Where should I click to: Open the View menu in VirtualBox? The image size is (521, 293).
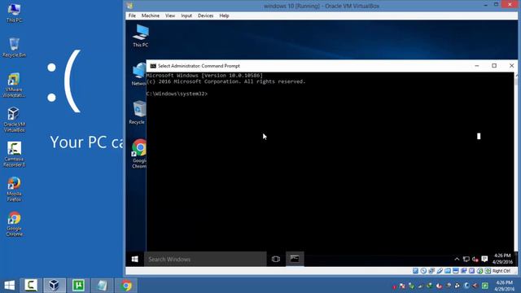(x=170, y=15)
